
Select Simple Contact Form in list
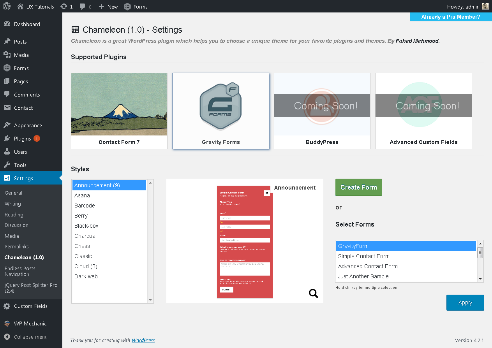[406, 256]
